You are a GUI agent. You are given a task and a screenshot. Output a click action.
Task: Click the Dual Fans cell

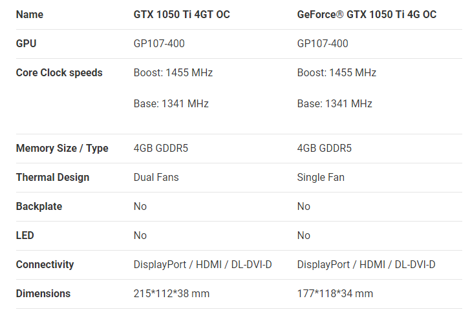coord(156,177)
